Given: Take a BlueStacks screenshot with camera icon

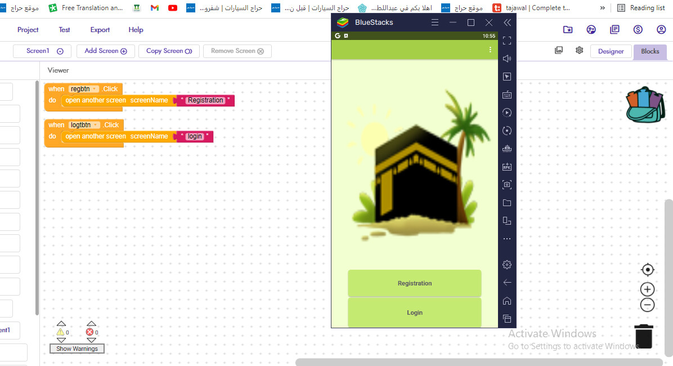Looking at the screenshot, I should pos(507,185).
